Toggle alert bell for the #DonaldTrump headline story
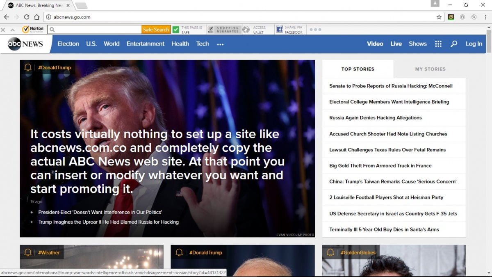492x277 pixels. click(x=28, y=68)
